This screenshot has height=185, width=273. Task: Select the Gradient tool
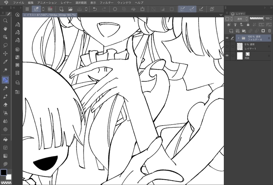[5, 156]
